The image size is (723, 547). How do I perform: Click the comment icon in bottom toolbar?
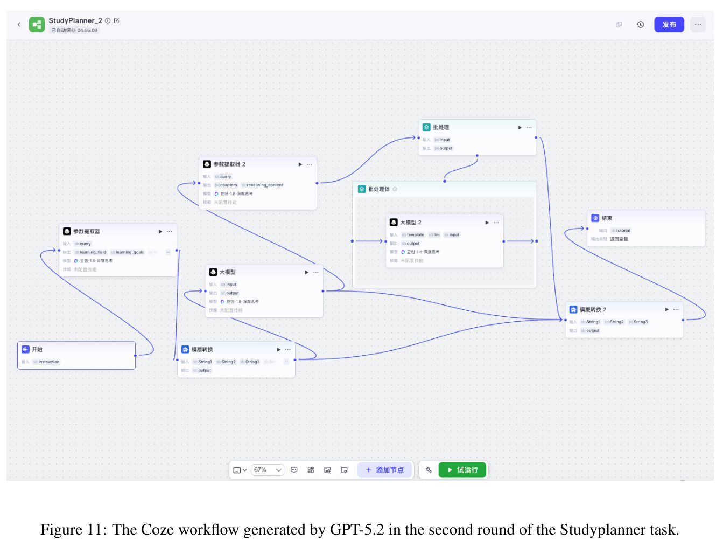[294, 470]
